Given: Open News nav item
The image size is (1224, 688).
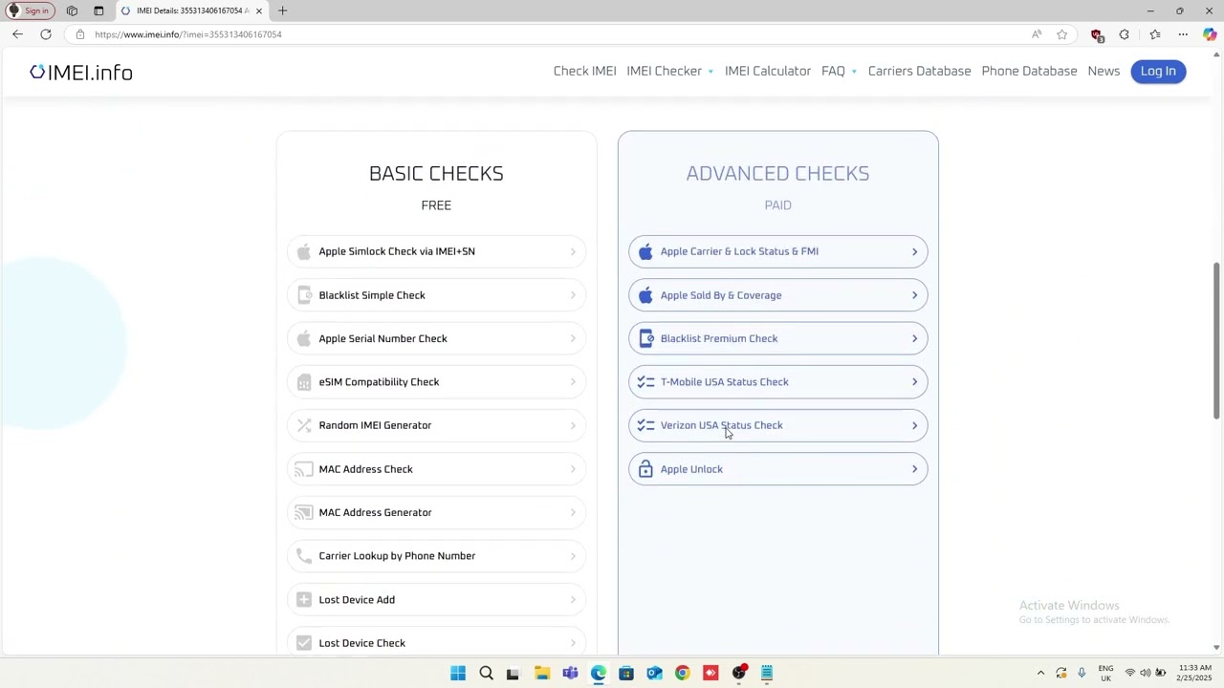Looking at the screenshot, I should pyautogui.click(x=1104, y=72).
